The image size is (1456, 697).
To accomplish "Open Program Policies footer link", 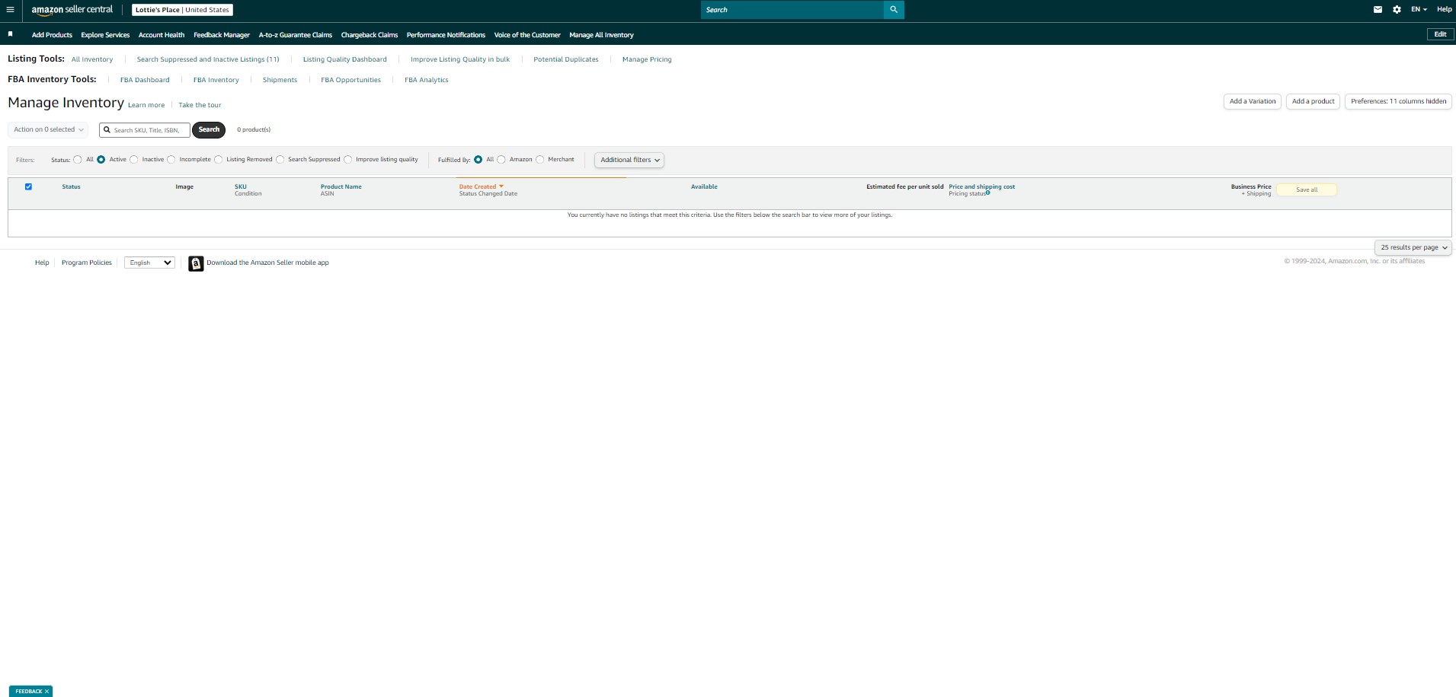I will pos(87,263).
